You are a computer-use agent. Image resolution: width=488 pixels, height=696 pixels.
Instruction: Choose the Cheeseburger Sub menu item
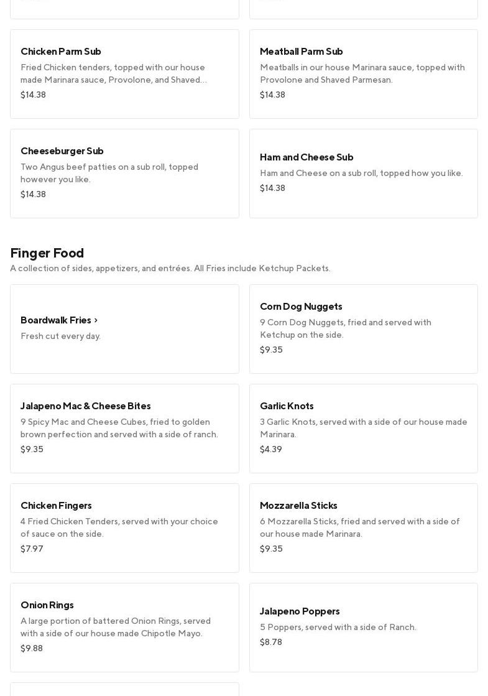coord(124,174)
